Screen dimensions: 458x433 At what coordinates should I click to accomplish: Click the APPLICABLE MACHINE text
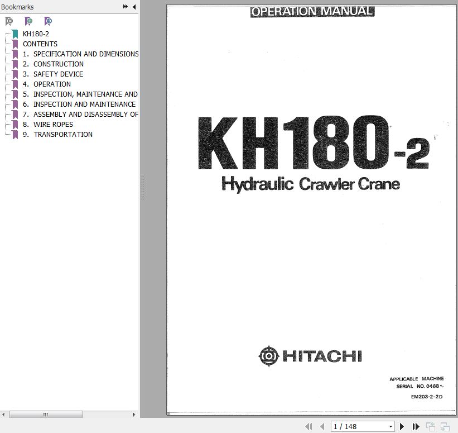417,379
